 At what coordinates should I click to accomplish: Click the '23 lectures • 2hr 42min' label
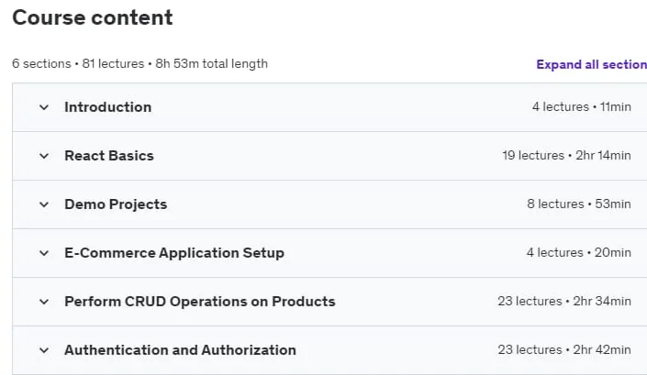click(x=564, y=350)
